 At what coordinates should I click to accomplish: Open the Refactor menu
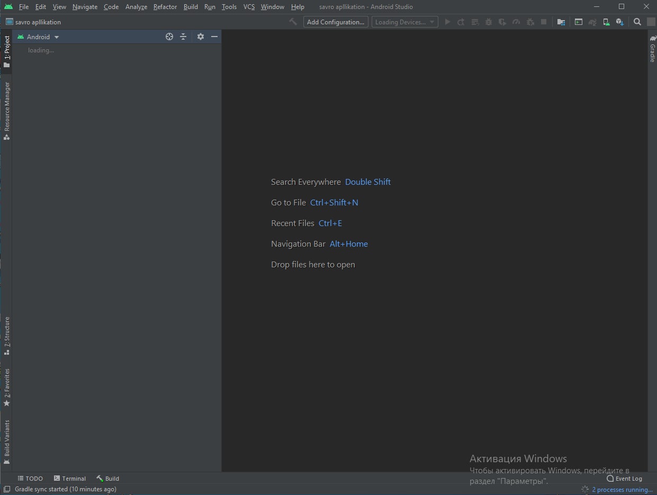165,7
